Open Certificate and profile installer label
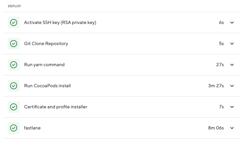 point(56,107)
